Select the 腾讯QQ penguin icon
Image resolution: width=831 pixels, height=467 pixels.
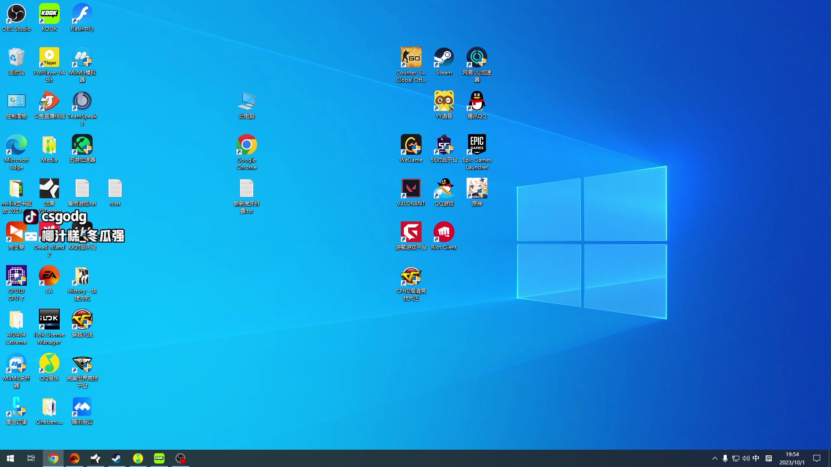pos(477,105)
